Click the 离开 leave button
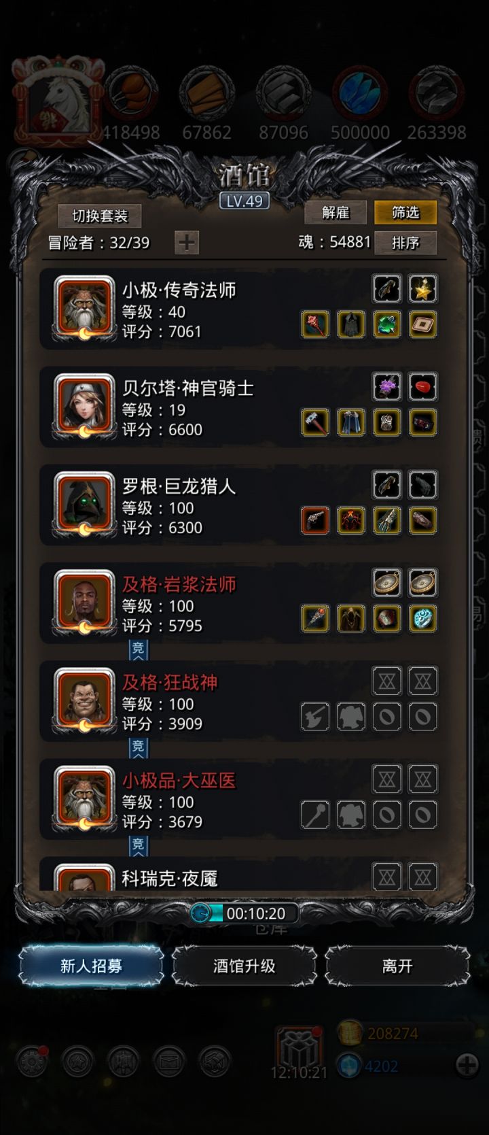 tap(397, 966)
